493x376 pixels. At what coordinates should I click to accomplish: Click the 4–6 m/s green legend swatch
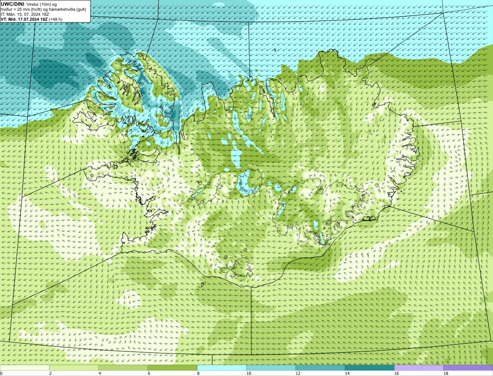pyautogui.click(x=123, y=368)
